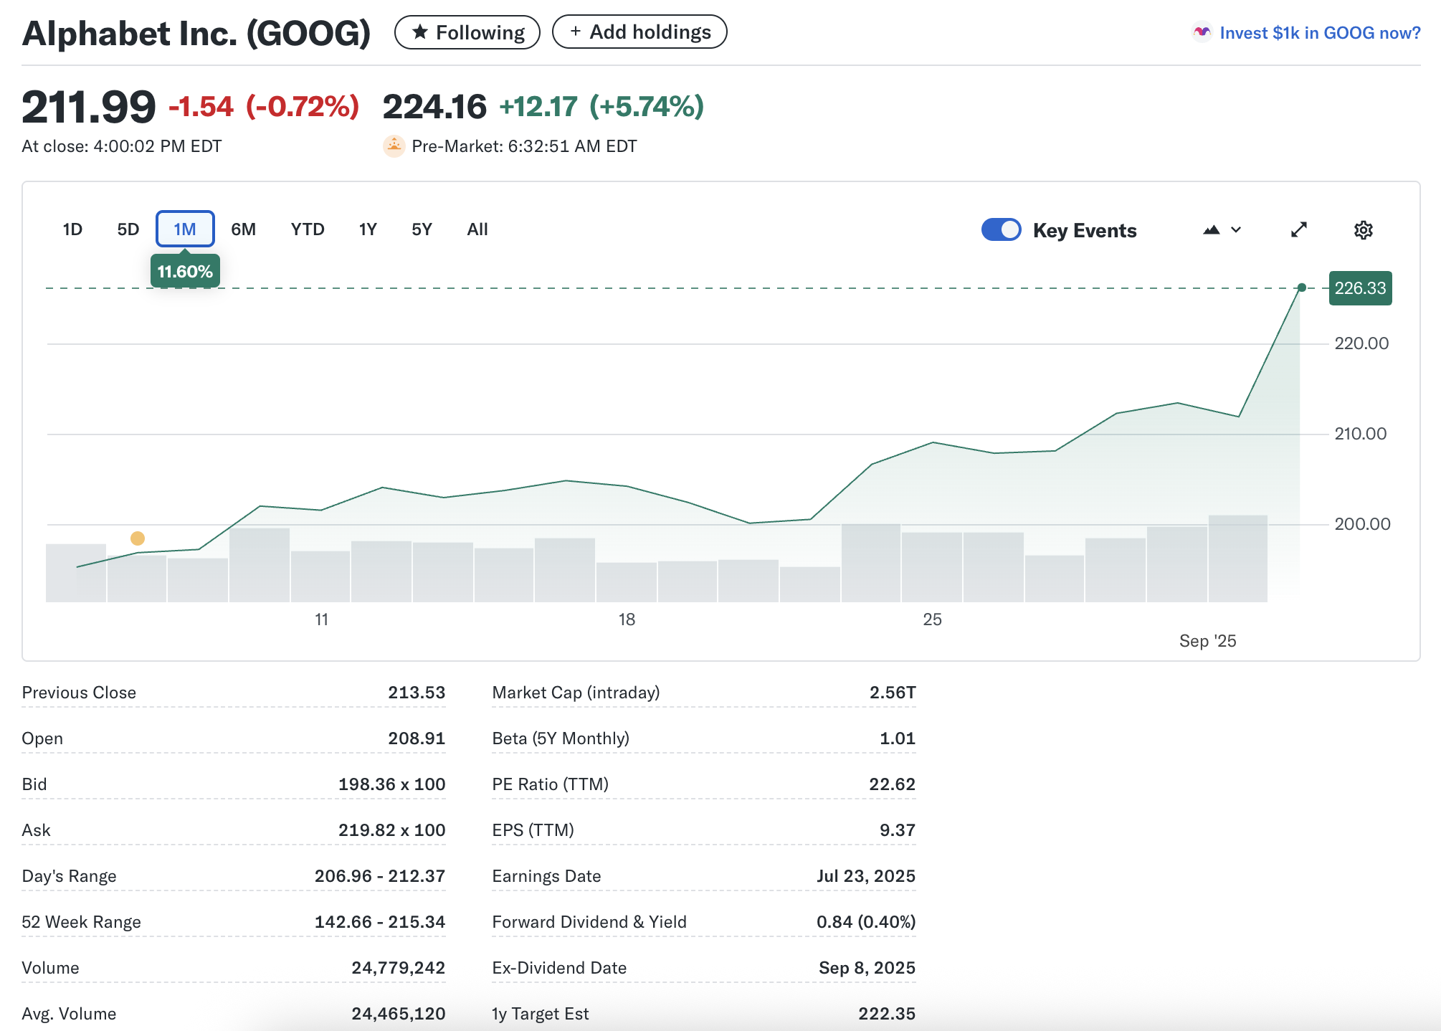This screenshot has height=1031, width=1441.
Task: Click the Add holdings button
Action: [x=639, y=32]
